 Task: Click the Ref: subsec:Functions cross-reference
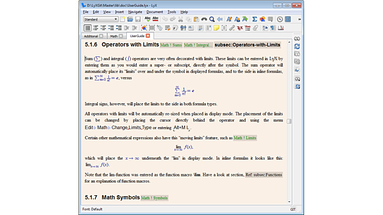click(263, 175)
